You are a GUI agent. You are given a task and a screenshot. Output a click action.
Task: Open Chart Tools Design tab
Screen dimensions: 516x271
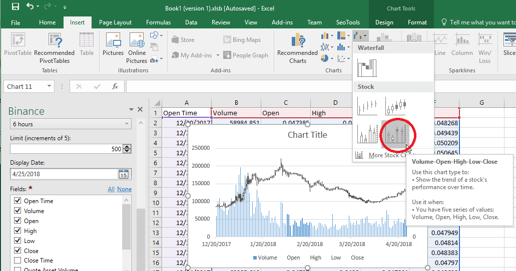point(384,22)
